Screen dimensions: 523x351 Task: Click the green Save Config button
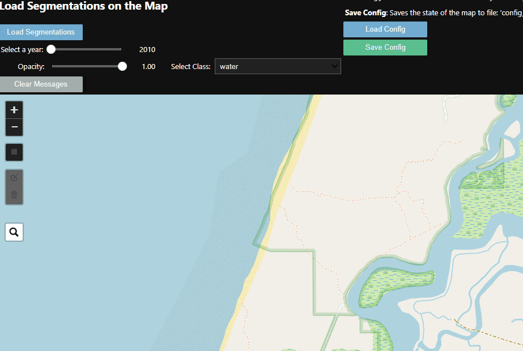385,48
